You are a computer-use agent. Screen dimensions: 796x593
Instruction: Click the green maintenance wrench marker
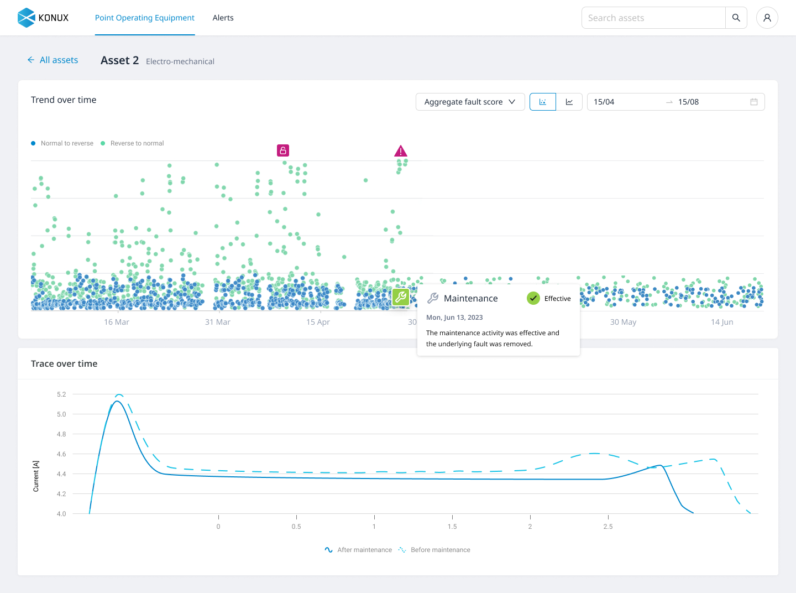(400, 297)
